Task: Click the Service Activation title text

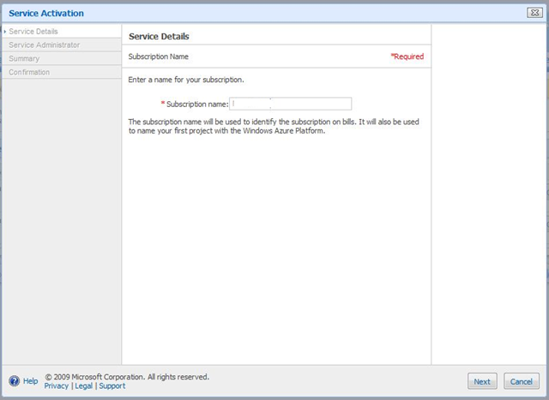Action: coord(46,14)
